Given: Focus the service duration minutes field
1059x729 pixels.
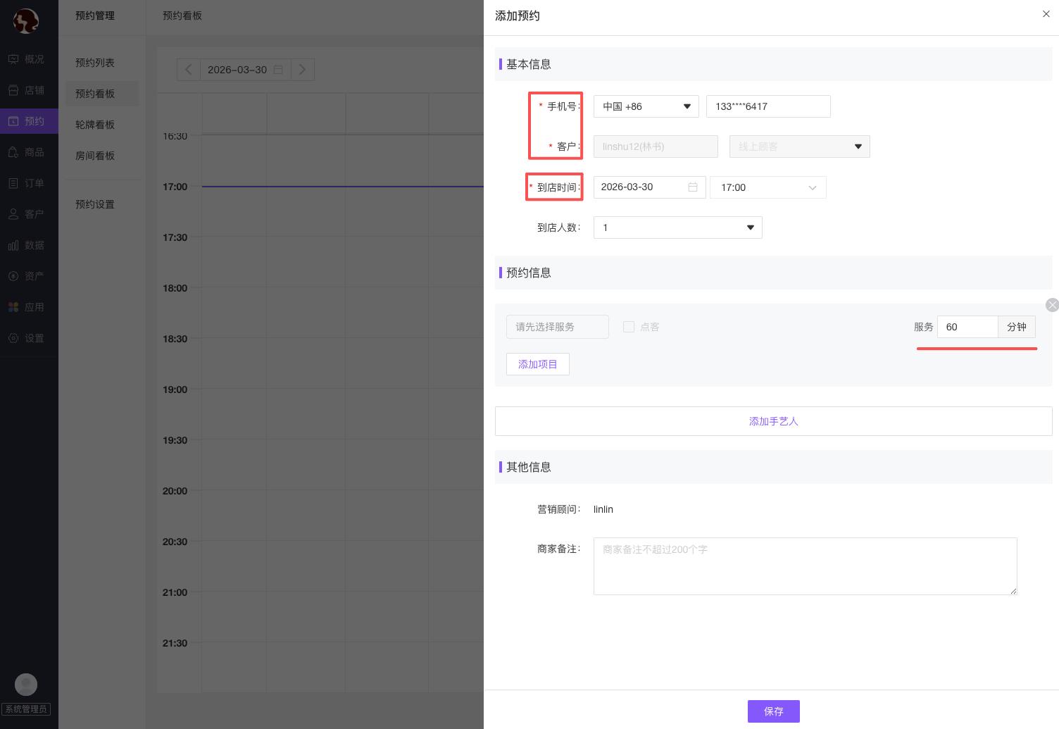Looking at the screenshot, I should [x=967, y=327].
